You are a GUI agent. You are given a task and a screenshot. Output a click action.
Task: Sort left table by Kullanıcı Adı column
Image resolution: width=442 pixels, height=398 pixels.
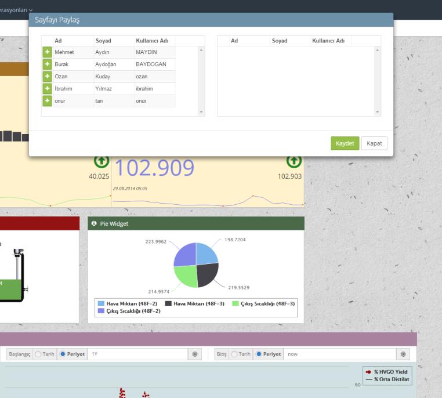[x=152, y=41]
